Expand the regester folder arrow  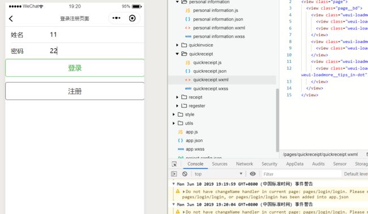point(177,106)
